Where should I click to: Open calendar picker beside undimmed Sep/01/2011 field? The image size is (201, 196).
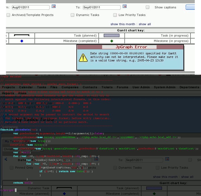point(124,6)
